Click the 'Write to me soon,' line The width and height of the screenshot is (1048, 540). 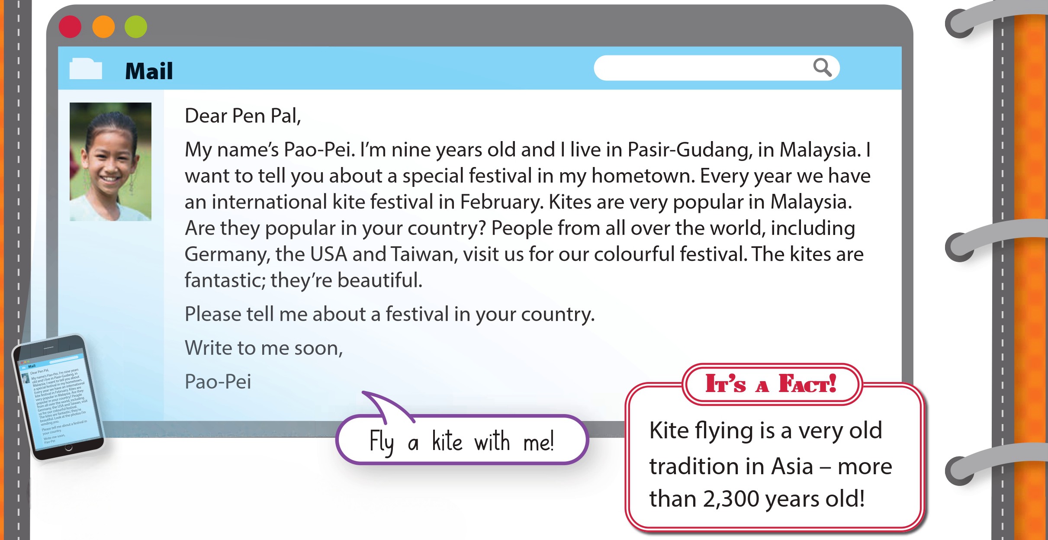click(264, 348)
